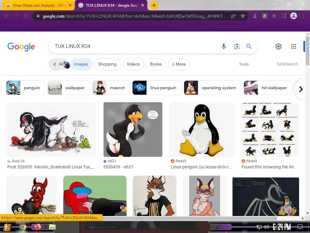Open the SafeSearch setting
This screenshot has width=310, height=233.
click(287, 64)
